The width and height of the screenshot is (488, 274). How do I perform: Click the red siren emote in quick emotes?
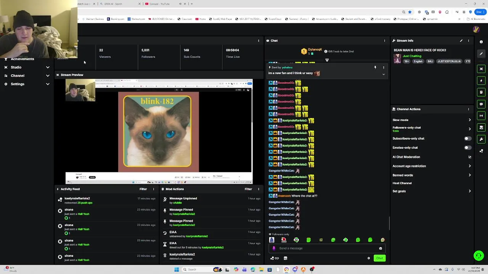[x=284, y=240]
